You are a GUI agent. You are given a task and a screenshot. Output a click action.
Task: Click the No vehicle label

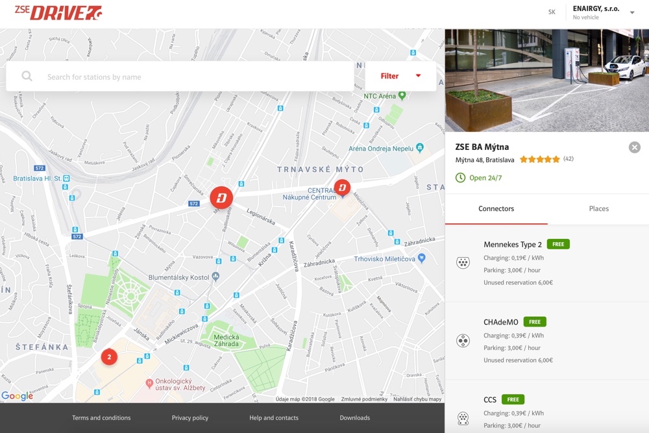coord(585,18)
